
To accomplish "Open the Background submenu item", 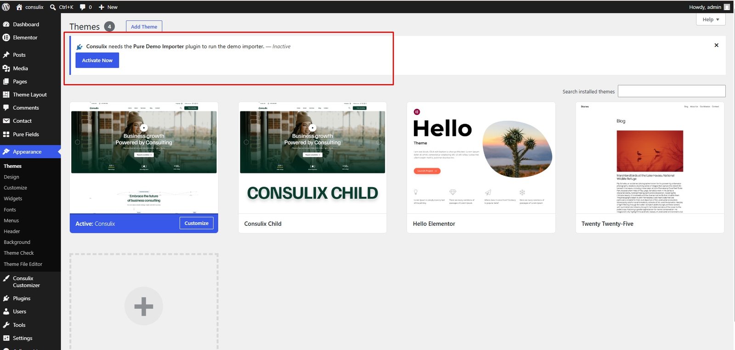I will tap(17, 242).
